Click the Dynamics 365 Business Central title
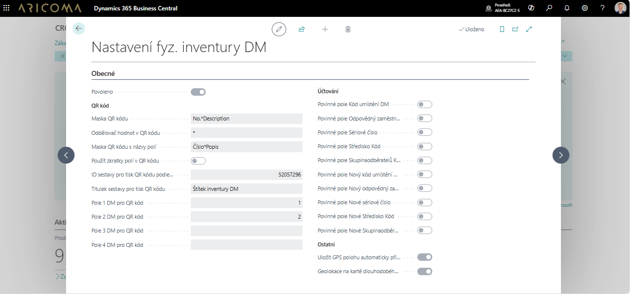Screen dimensions: 630x294 136,8
